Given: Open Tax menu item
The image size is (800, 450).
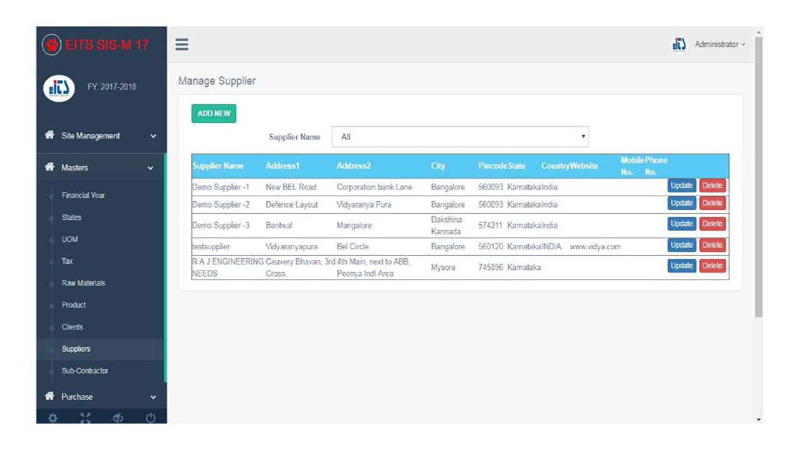Looking at the screenshot, I should 67,261.
